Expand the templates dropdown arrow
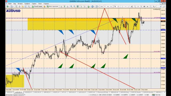 point(98,6)
